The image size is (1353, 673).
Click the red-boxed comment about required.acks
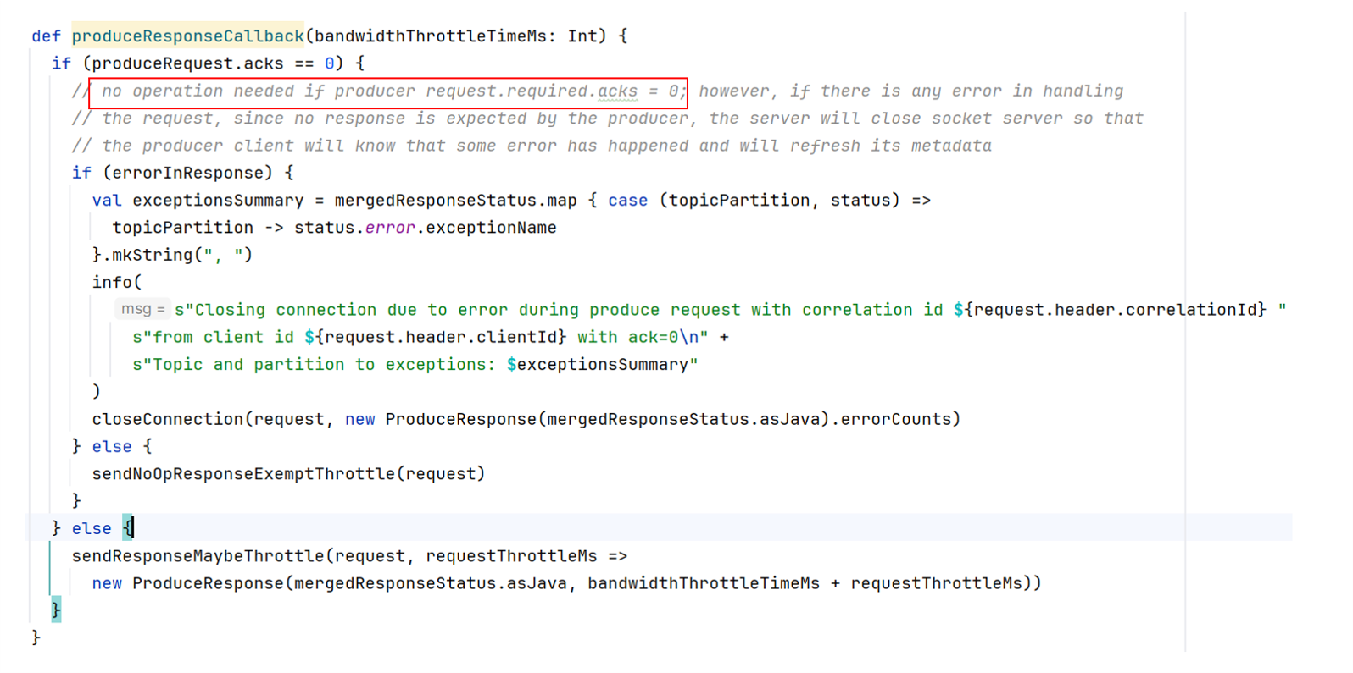388,91
